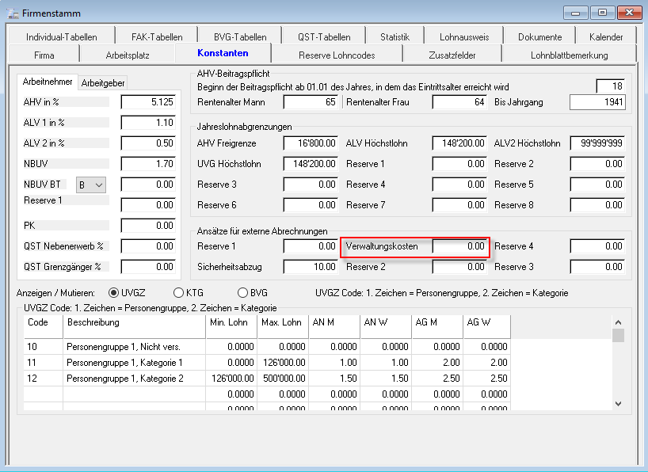
Task: Edit the ALV2 Höchstlohn field
Action: 597,143
